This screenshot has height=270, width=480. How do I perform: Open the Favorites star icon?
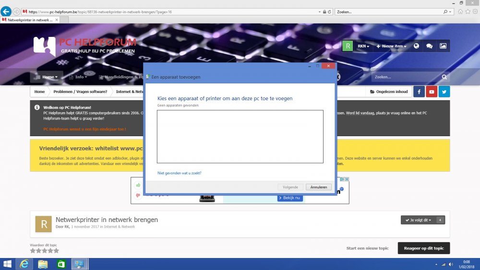(468, 12)
